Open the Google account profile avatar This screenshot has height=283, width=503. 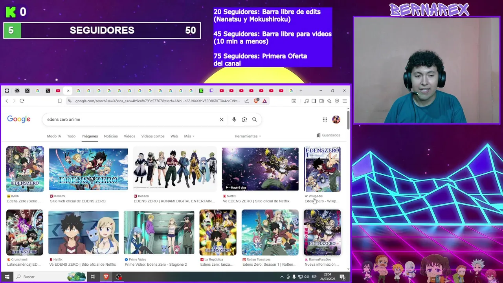(336, 119)
